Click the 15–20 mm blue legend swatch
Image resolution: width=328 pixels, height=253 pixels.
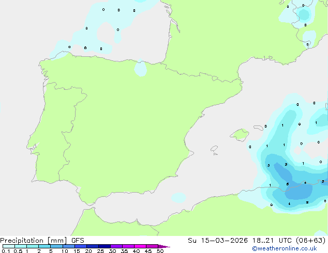click(x=80, y=246)
